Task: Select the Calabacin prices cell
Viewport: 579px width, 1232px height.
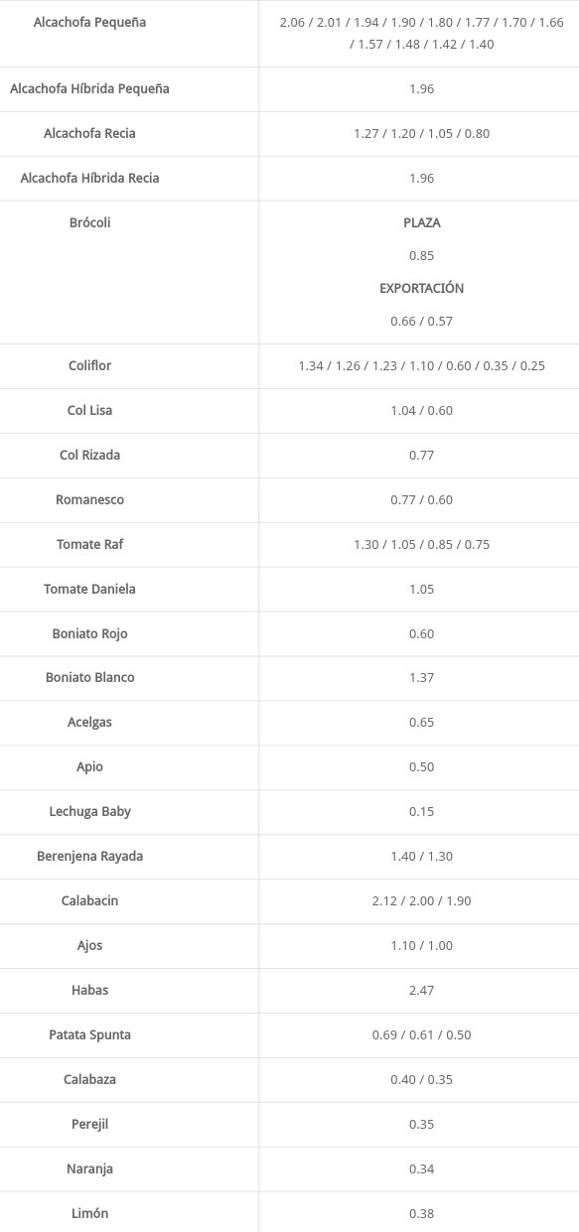Action: 419,900
